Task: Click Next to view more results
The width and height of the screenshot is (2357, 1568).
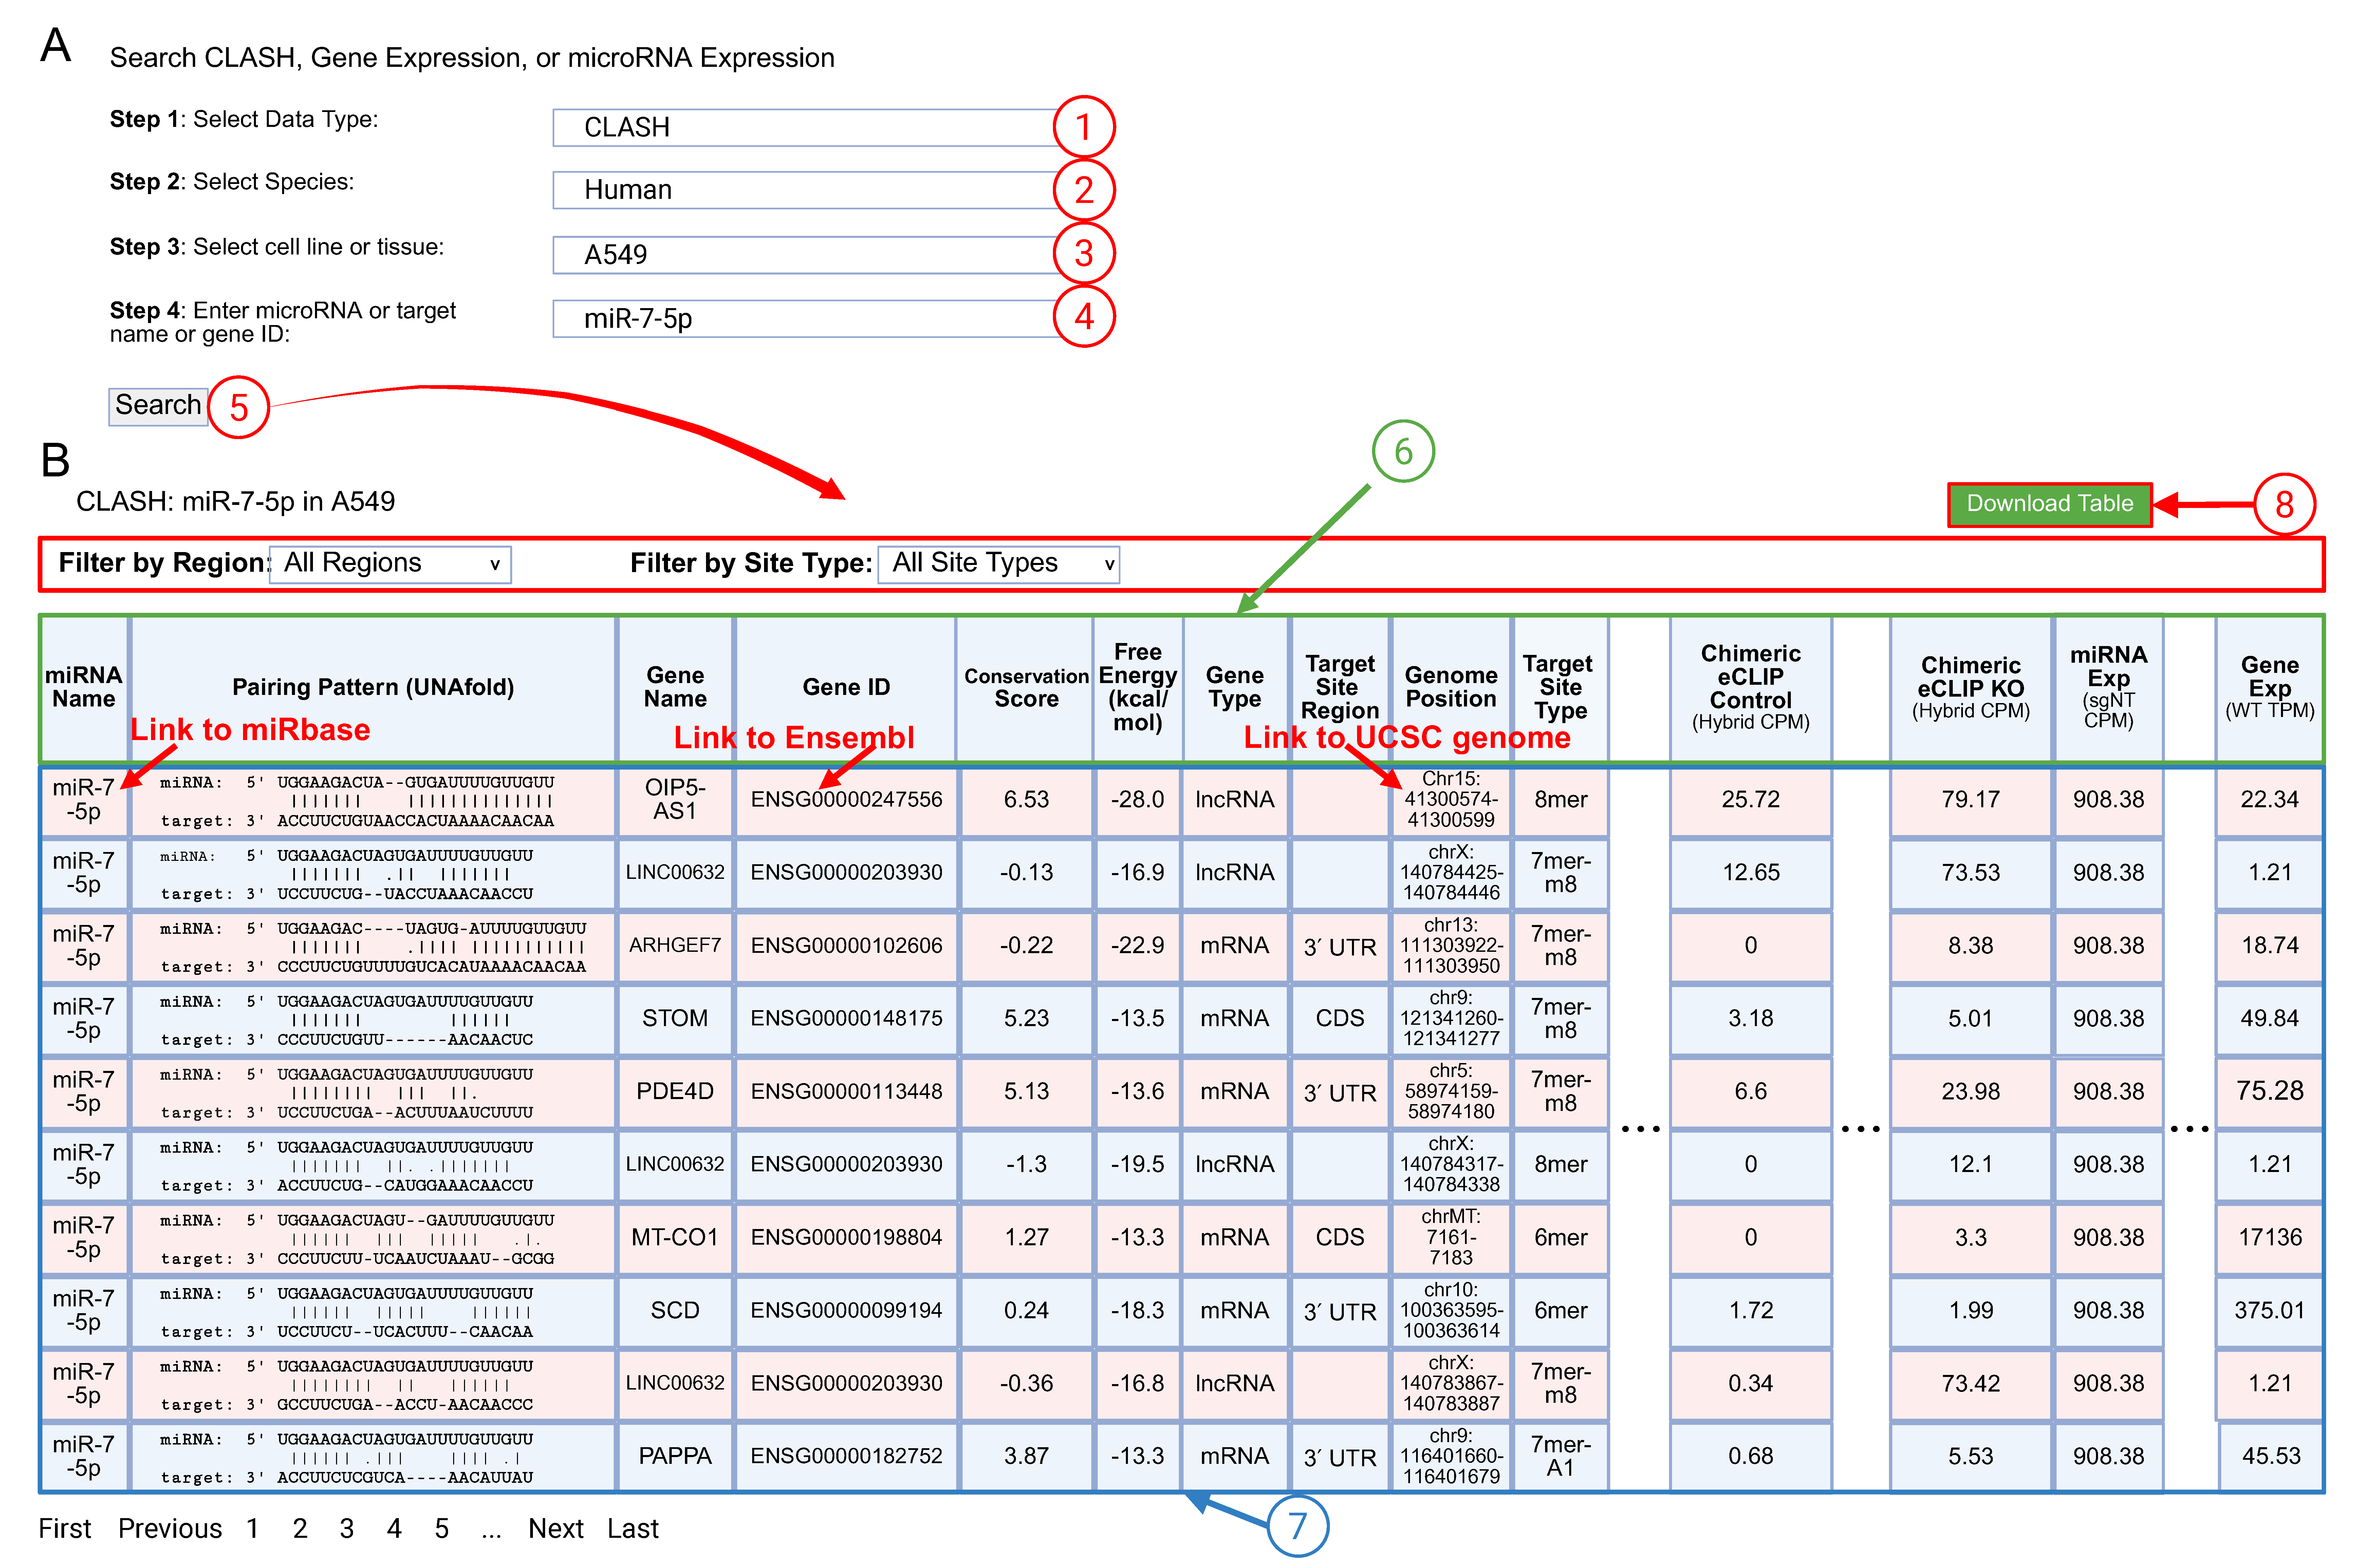Action: [x=556, y=1528]
